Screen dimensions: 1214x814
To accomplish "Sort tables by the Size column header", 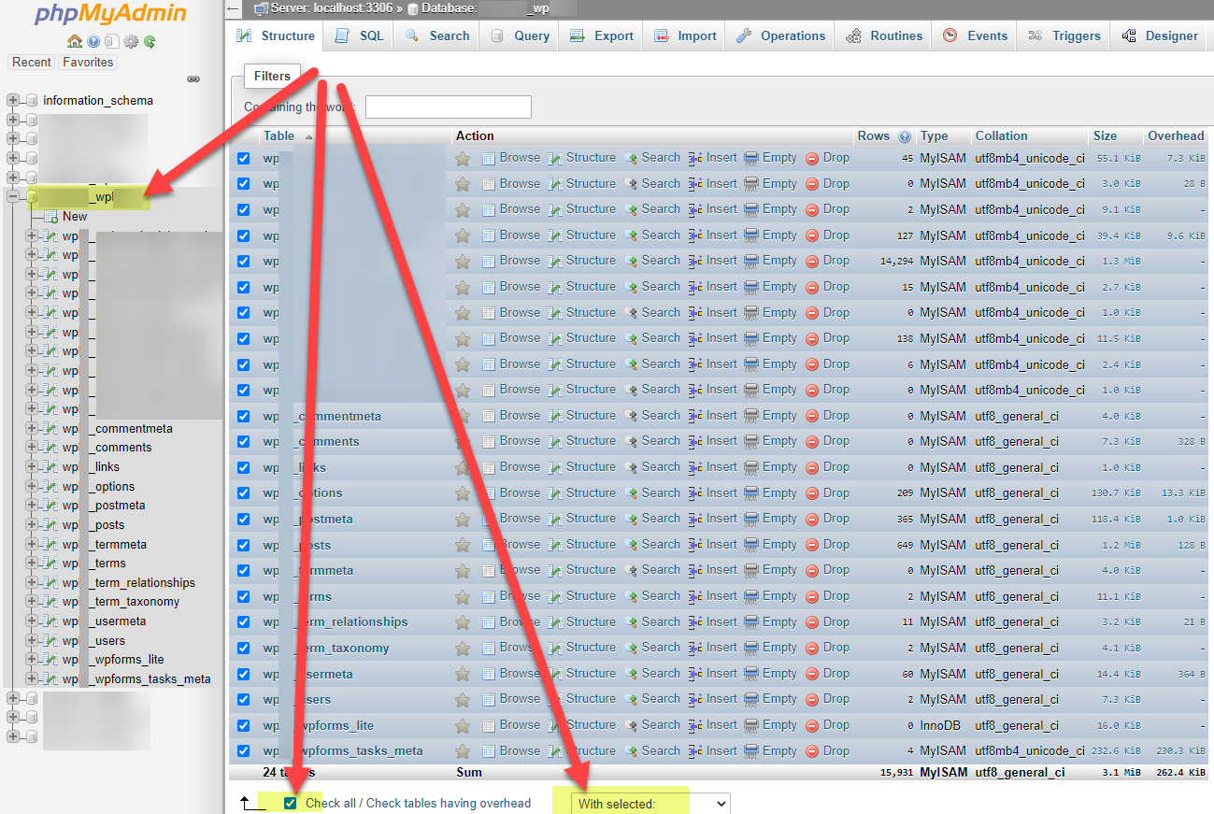I will pos(1105,136).
